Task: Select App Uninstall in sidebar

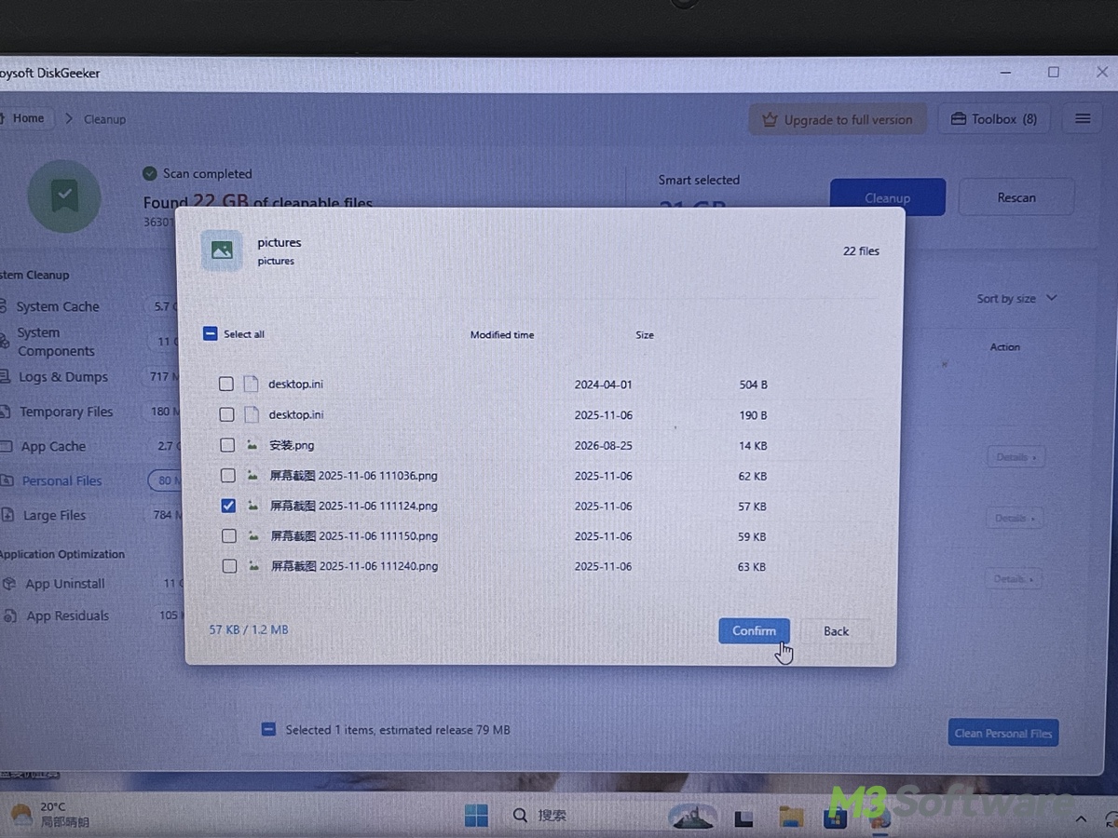Action: (x=64, y=584)
